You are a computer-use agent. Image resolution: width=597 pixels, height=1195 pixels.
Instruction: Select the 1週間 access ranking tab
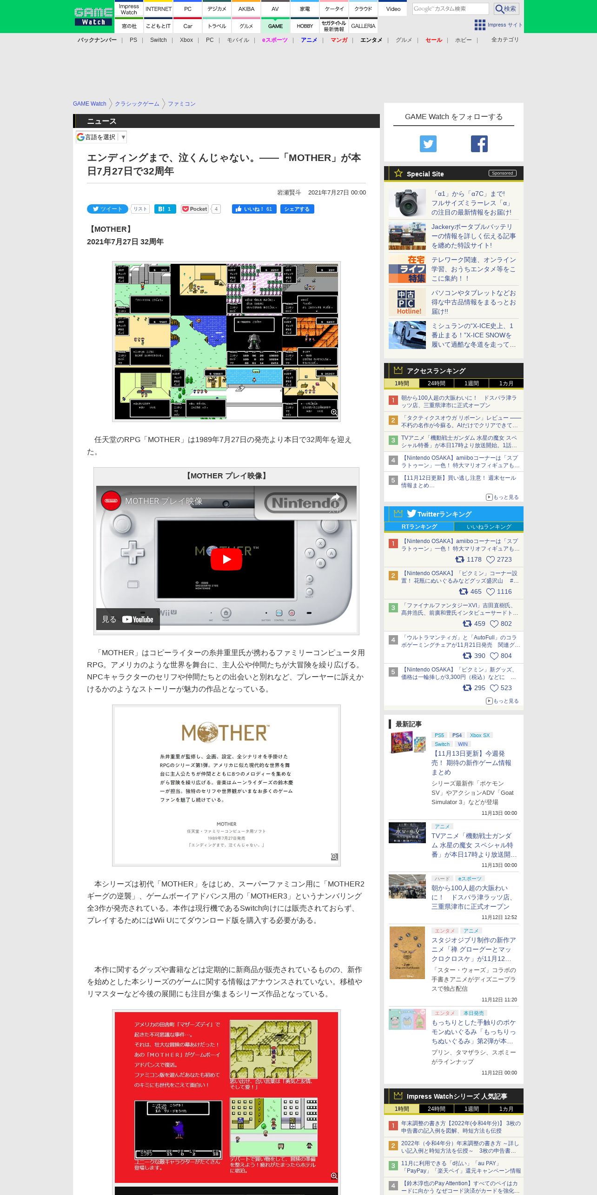tap(471, 383)
